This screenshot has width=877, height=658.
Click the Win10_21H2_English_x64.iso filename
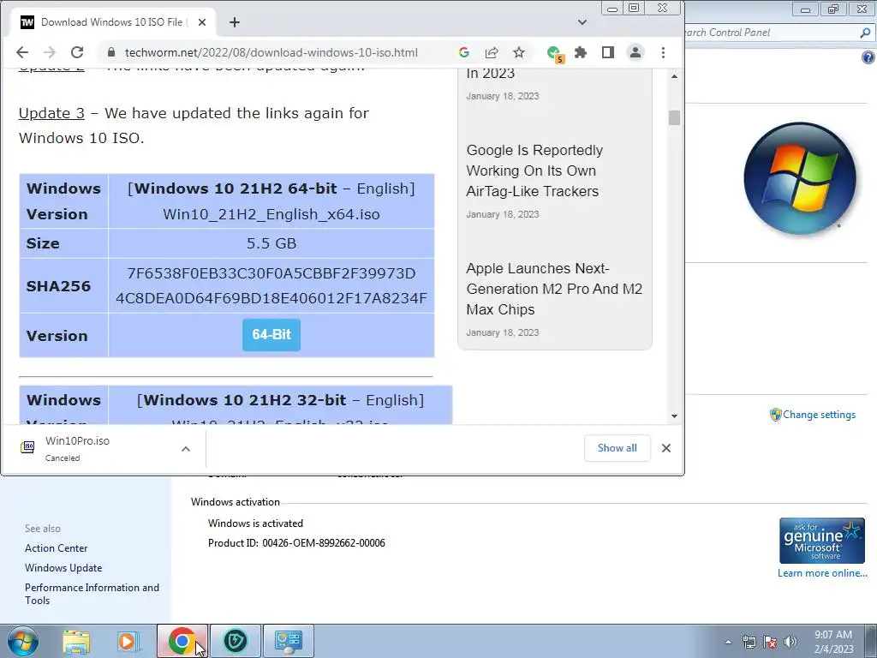click(271, 214)
